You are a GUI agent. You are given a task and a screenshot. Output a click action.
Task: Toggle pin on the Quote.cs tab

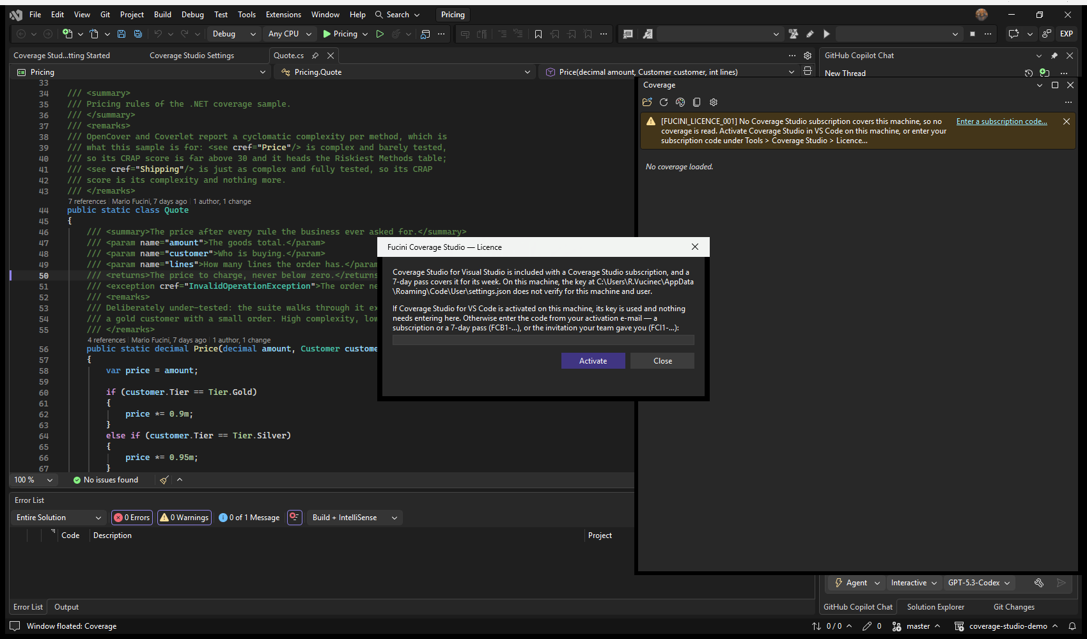(315, 56)
